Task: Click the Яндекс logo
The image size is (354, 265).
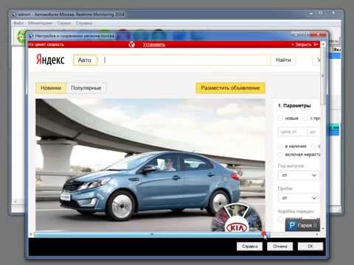Action: pyautogui.click(x=50, y=60)
